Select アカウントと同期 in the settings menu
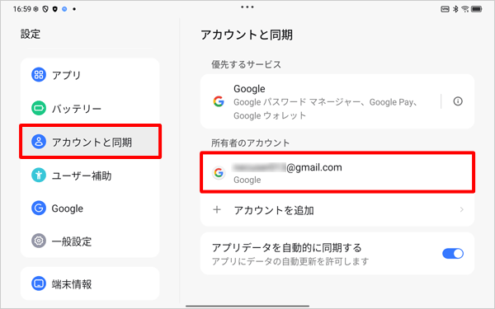Screen dimensions: 495x309 click(90, 142)
